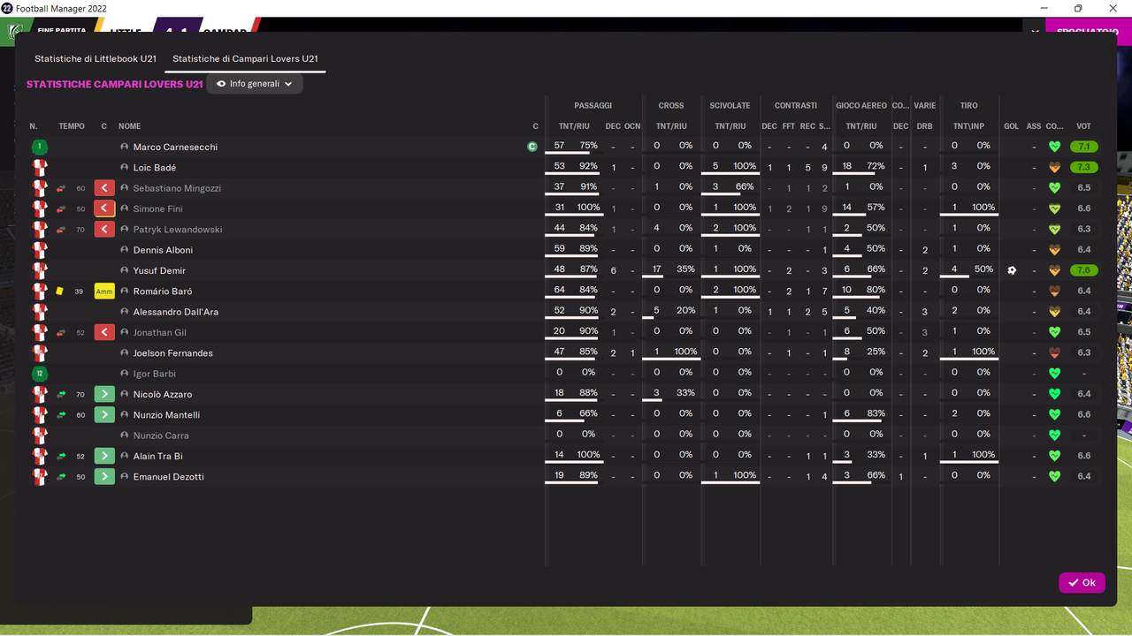The image size is (1132, 636).
Task: Select Nunzio Mantelli's name
Action: click(166, 415)
